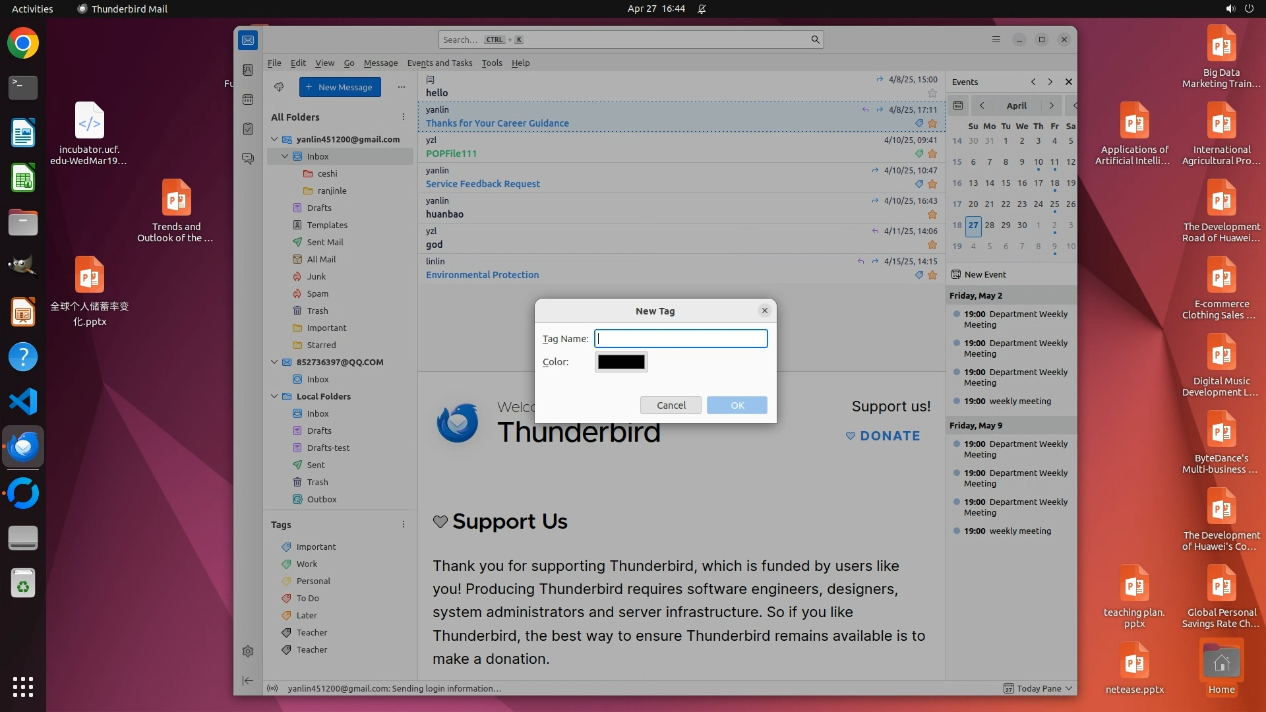Open the Chat space icon
Viewport: 1266px width, 712px height.
tap(248, 159)
